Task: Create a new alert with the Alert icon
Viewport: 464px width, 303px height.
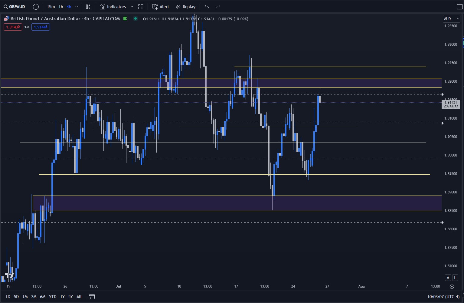Action: [160, 6]
